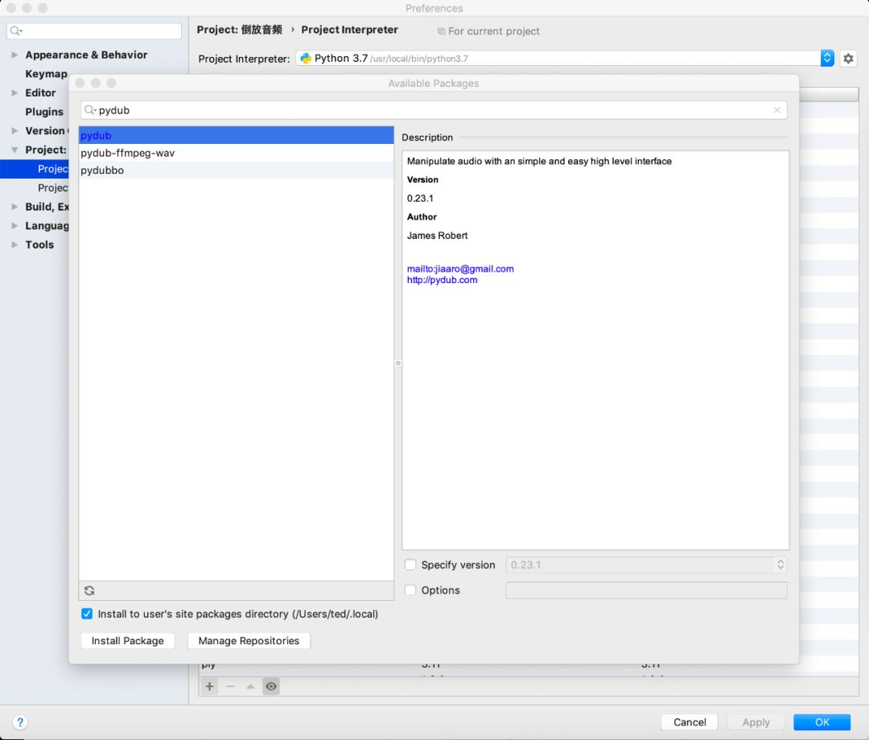Click the Apply button
The width and height of the screenshot is (869, 740).
[x=756, y=722]
